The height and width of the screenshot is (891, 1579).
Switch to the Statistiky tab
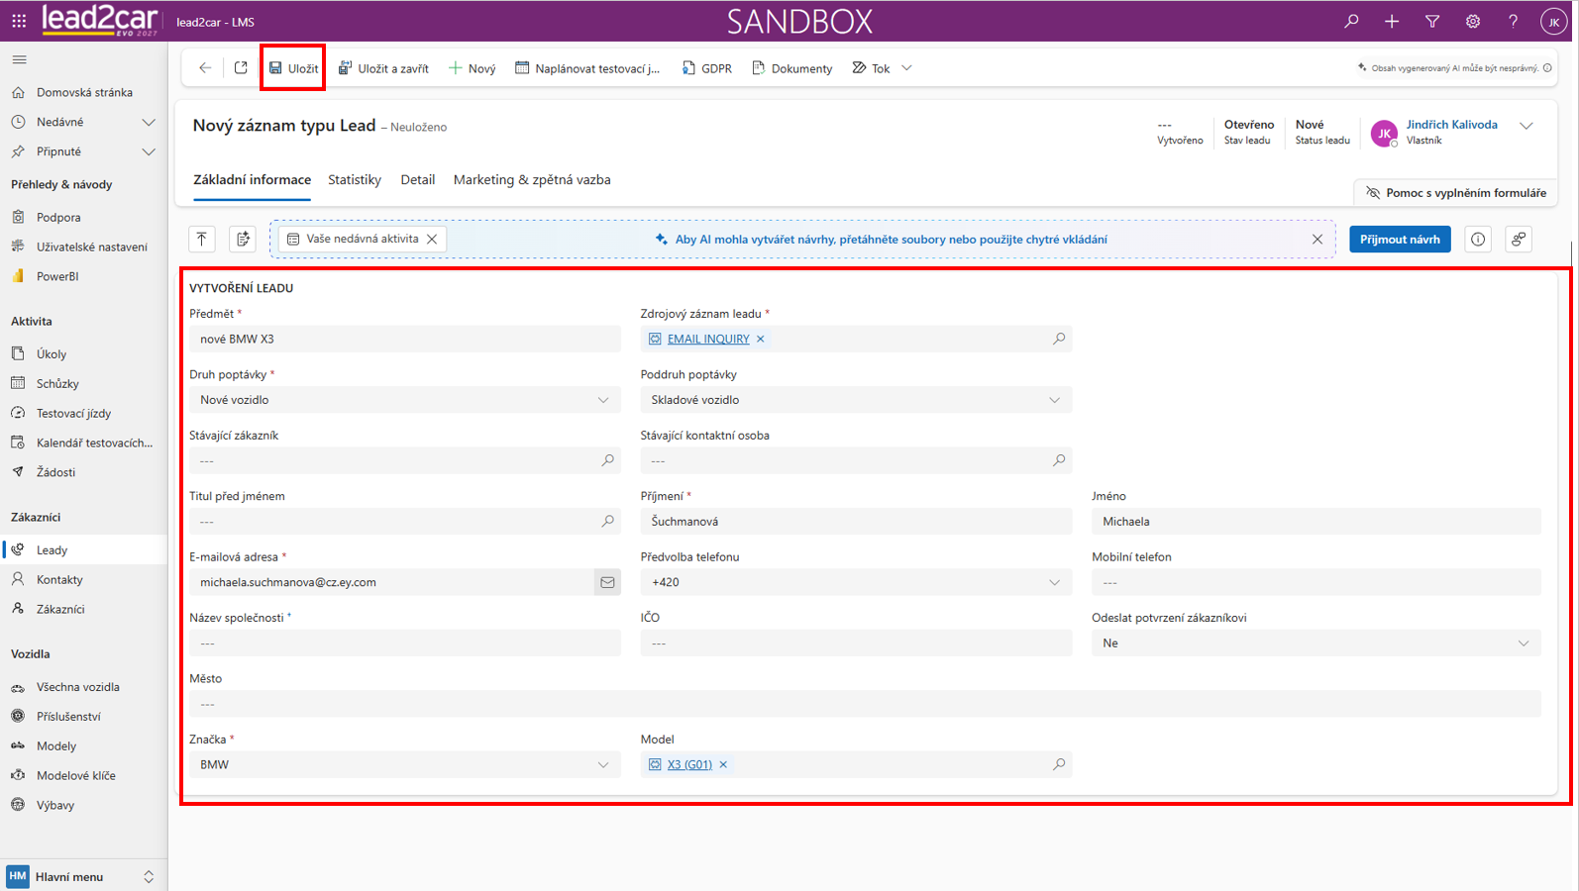(355, 179)
